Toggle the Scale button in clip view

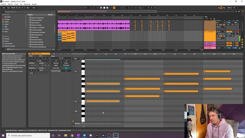[31, 73]
